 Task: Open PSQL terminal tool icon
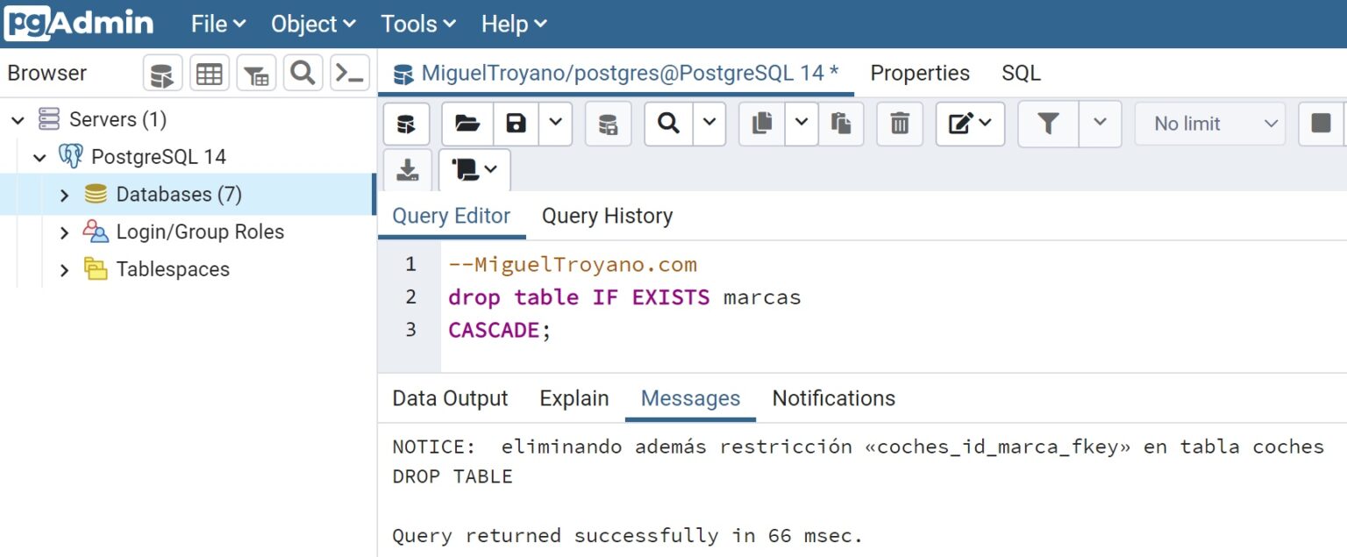(x=350, y=74)
